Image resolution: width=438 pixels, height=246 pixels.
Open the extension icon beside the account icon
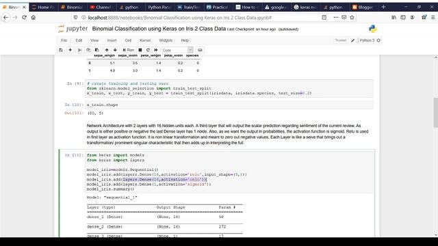pos(424,17)
